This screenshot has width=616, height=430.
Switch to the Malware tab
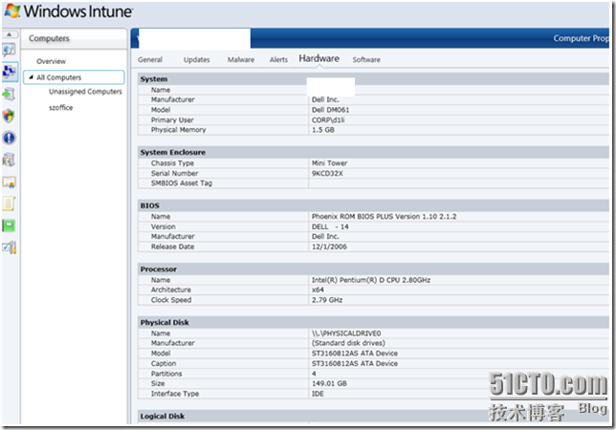[x=241, y=59]
